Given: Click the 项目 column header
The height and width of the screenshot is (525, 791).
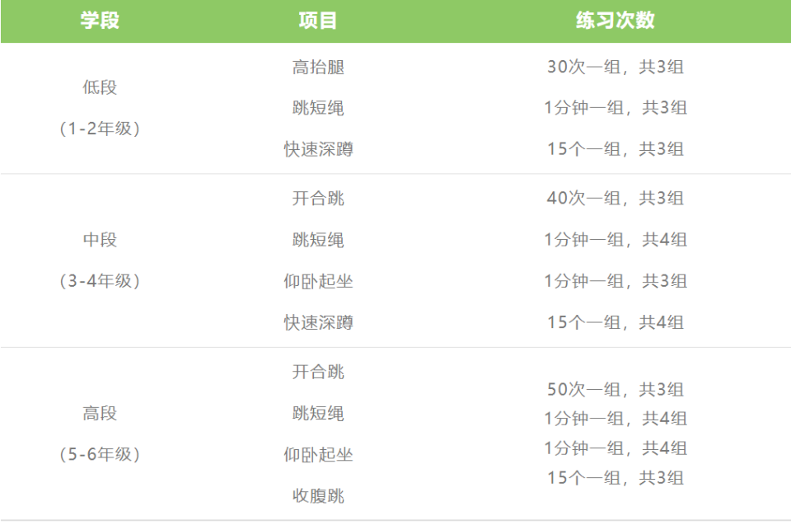Looking at the screenshot, I should click(318, 21).
